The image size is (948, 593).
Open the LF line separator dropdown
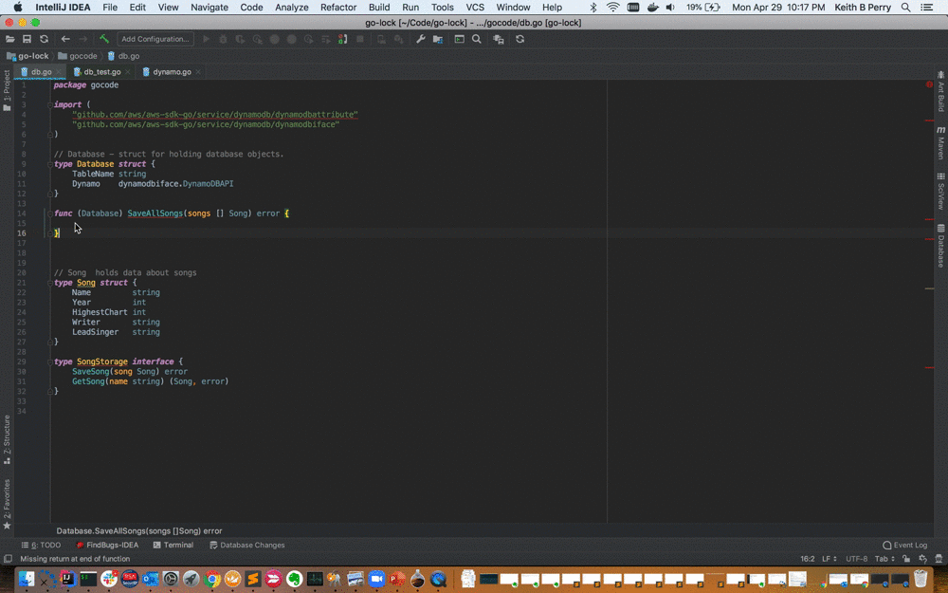click(x=829, y=560)
